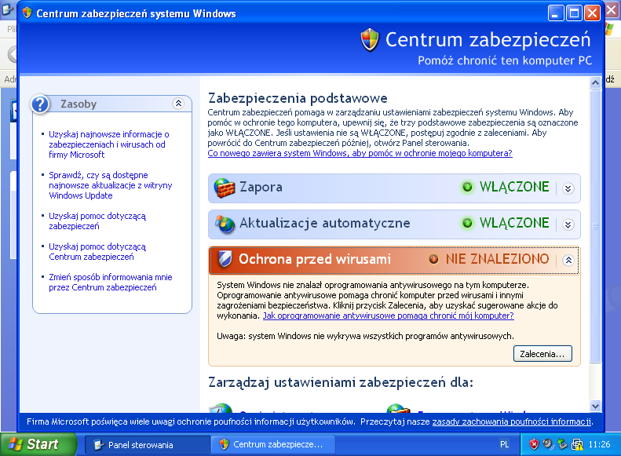Open zasady zachowania poufności informacji link
This screenshot has height=456, width=621.
tap(512, 422)
